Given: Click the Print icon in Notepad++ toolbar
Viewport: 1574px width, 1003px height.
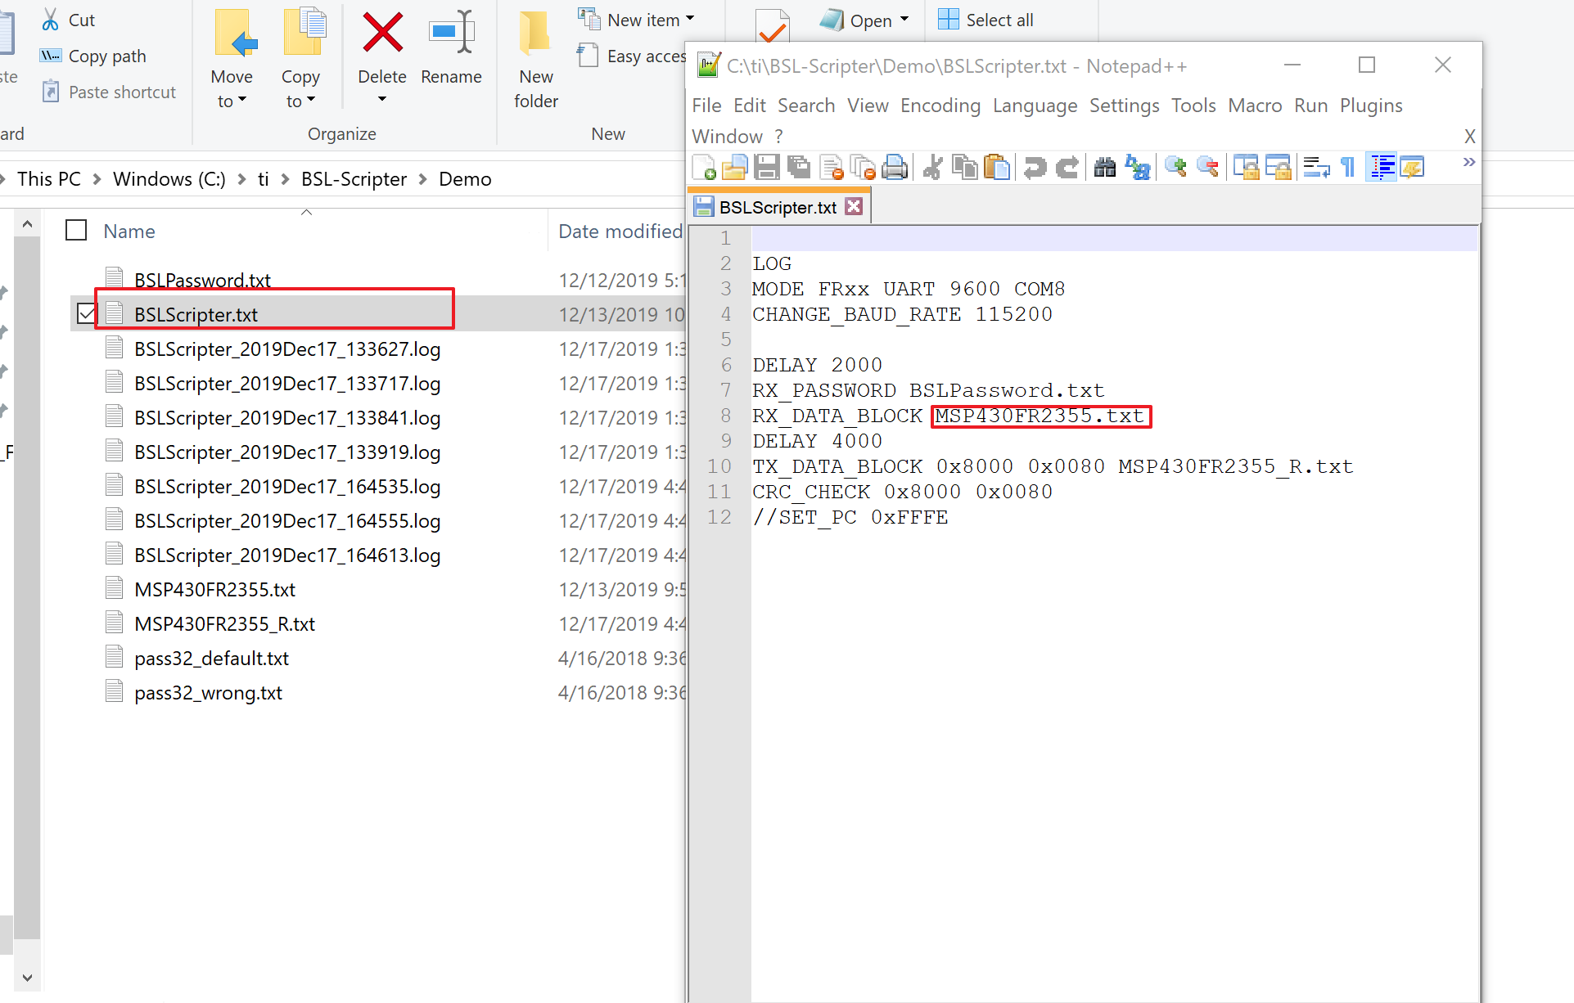Looking at the screenshot, I should click(895, 167).
